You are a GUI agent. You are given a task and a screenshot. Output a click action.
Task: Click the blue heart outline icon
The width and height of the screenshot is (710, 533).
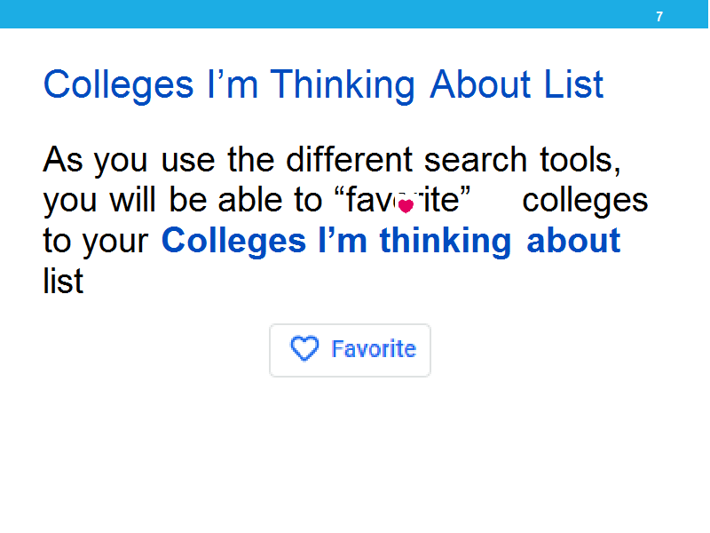304,348
